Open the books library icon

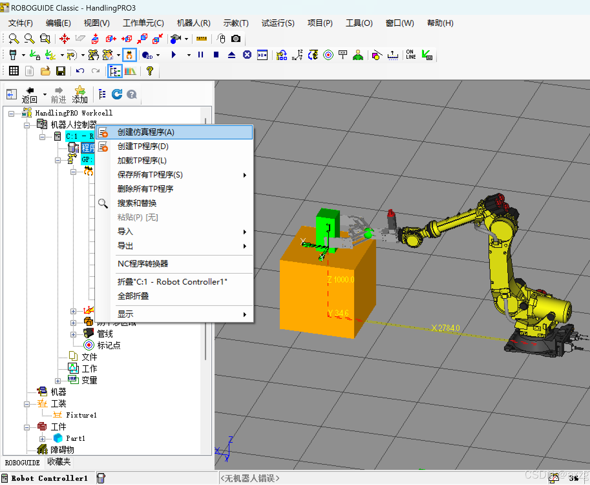[x=130, y=71]
